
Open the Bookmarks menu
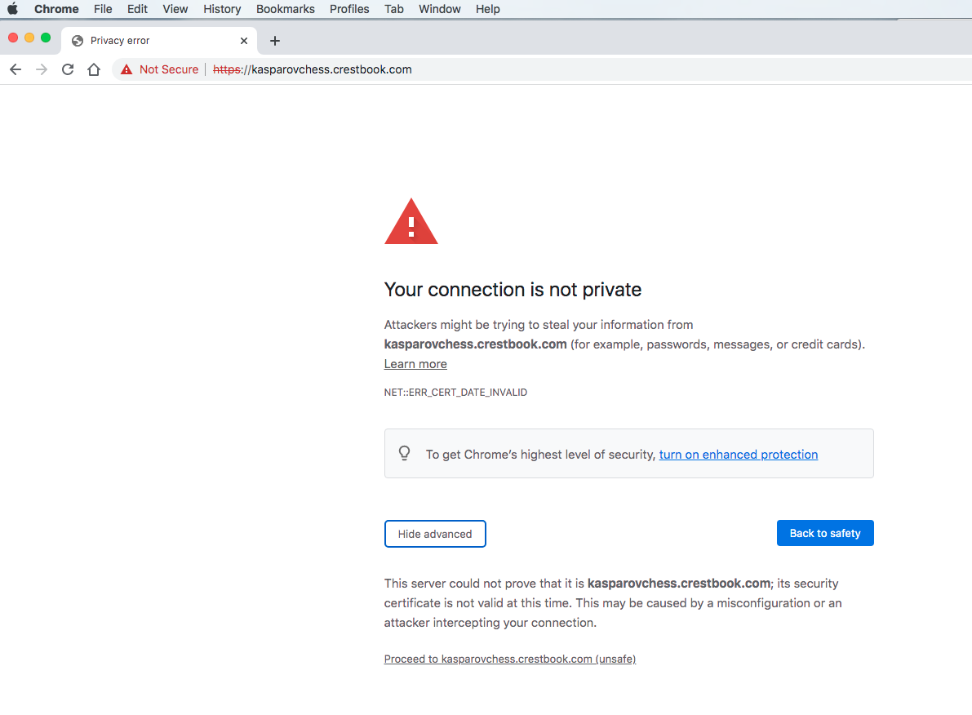(x=285, y=9)
